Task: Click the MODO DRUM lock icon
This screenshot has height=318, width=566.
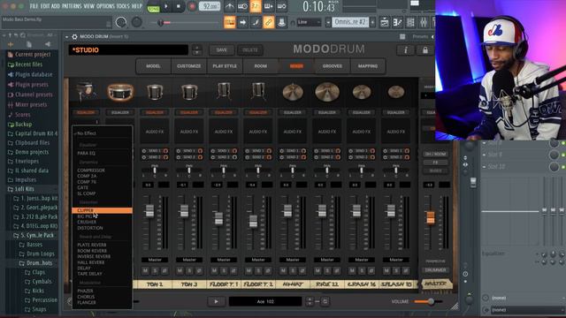Action: [x=425, y=50]
